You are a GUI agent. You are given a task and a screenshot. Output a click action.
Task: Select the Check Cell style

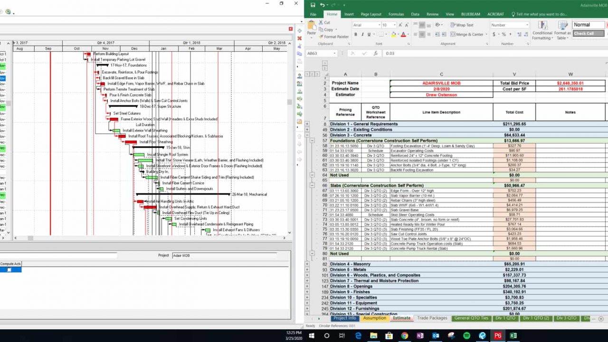[589, 33]
